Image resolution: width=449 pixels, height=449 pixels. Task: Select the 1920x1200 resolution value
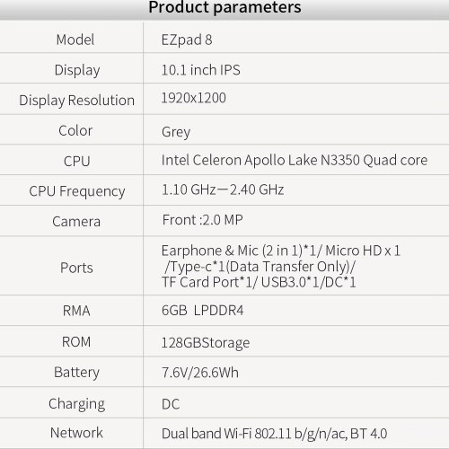tap(193, 98)
